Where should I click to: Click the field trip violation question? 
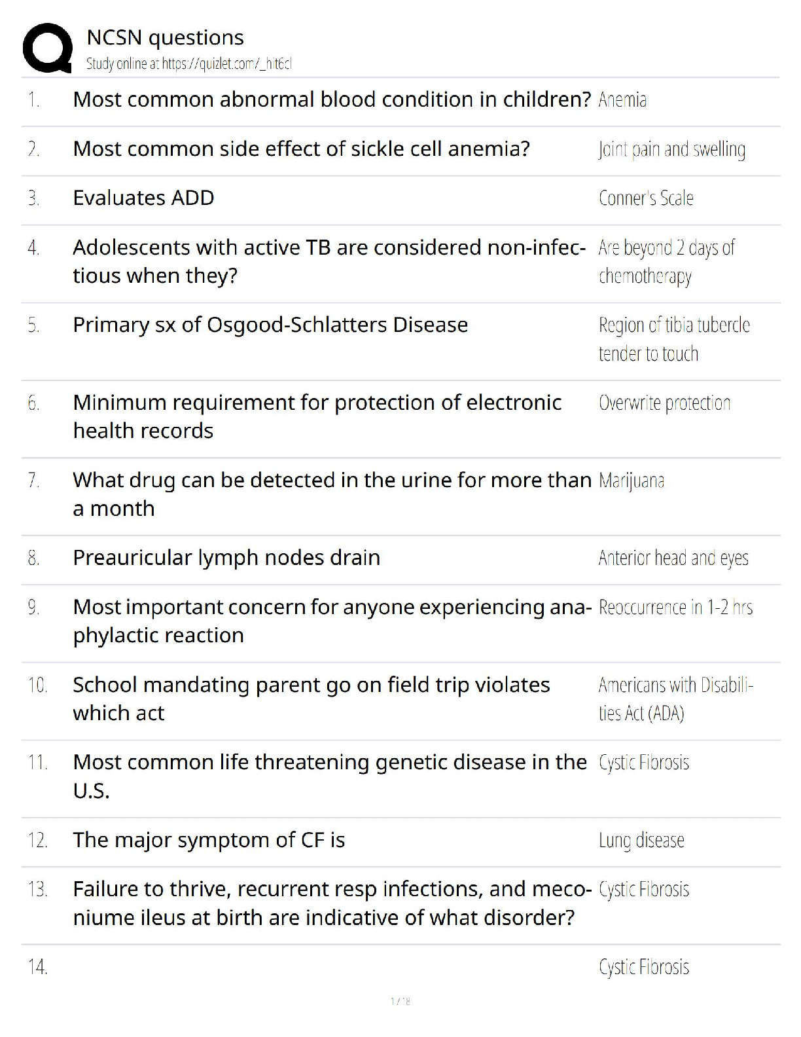311,699
